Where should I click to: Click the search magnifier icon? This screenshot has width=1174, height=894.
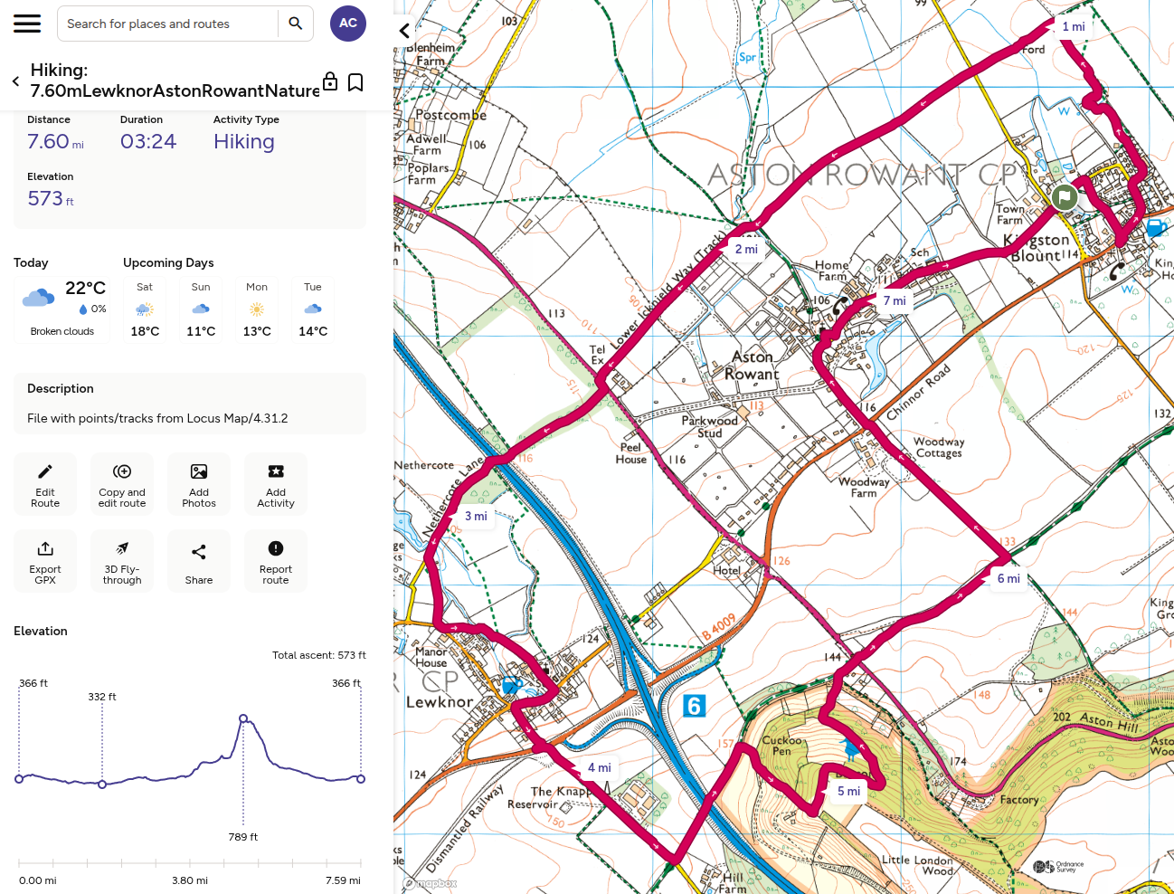coord(295,24)
